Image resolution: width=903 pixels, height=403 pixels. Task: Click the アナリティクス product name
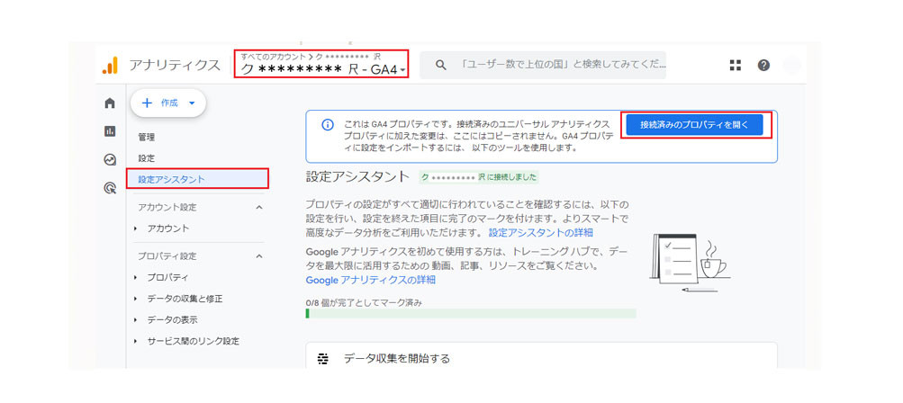click(x=175, y=65)
